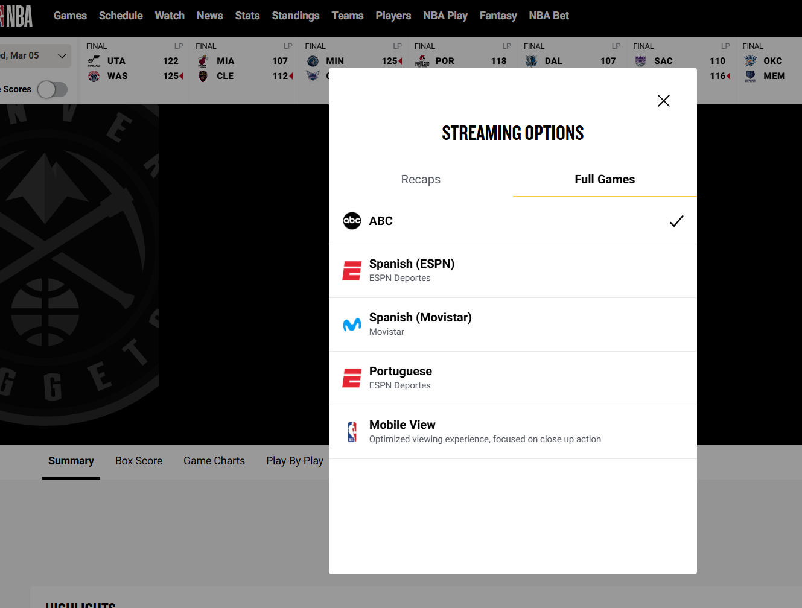The width and height of the screenshot is (802, 608).
Task: Open the Play-By-Play tab
Action: pyautogui.click(x=294, y=461)
